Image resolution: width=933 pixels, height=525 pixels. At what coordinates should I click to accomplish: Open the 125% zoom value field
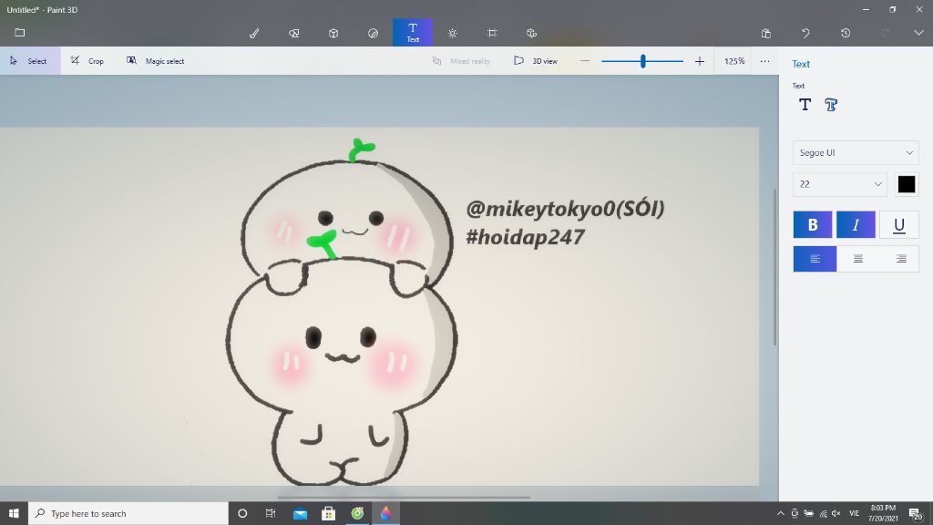click(x=734, y=61)
